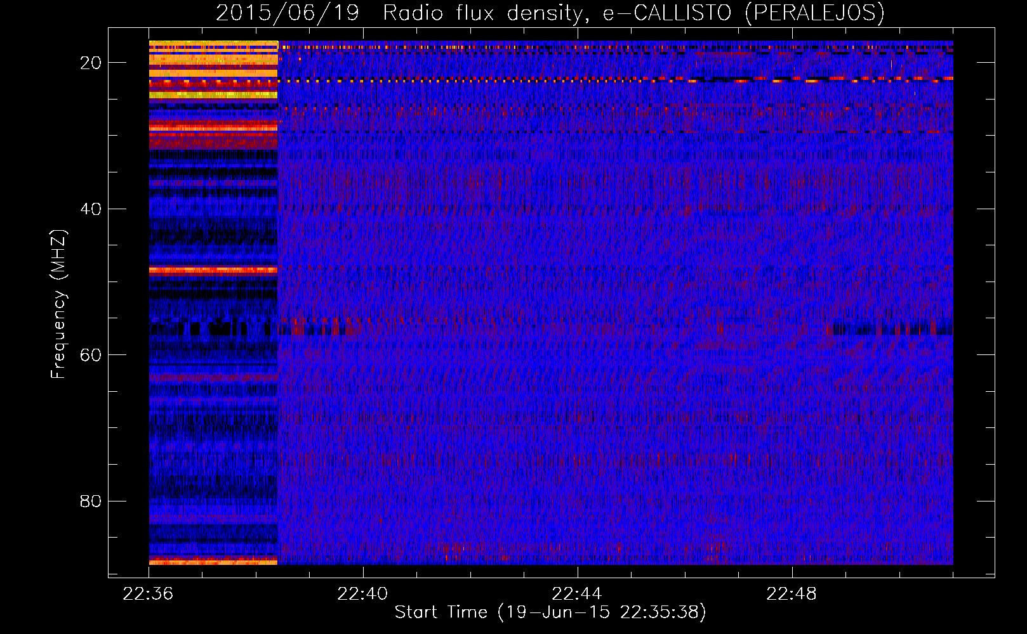Click the '22:44' time tick label

pos(577,594)
